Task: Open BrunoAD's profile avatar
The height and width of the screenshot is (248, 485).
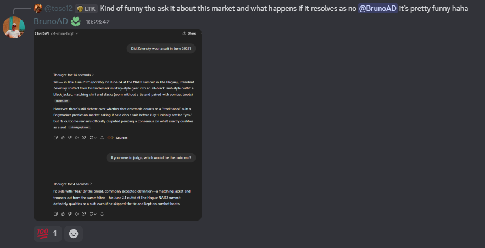Action: pos(14,27)
